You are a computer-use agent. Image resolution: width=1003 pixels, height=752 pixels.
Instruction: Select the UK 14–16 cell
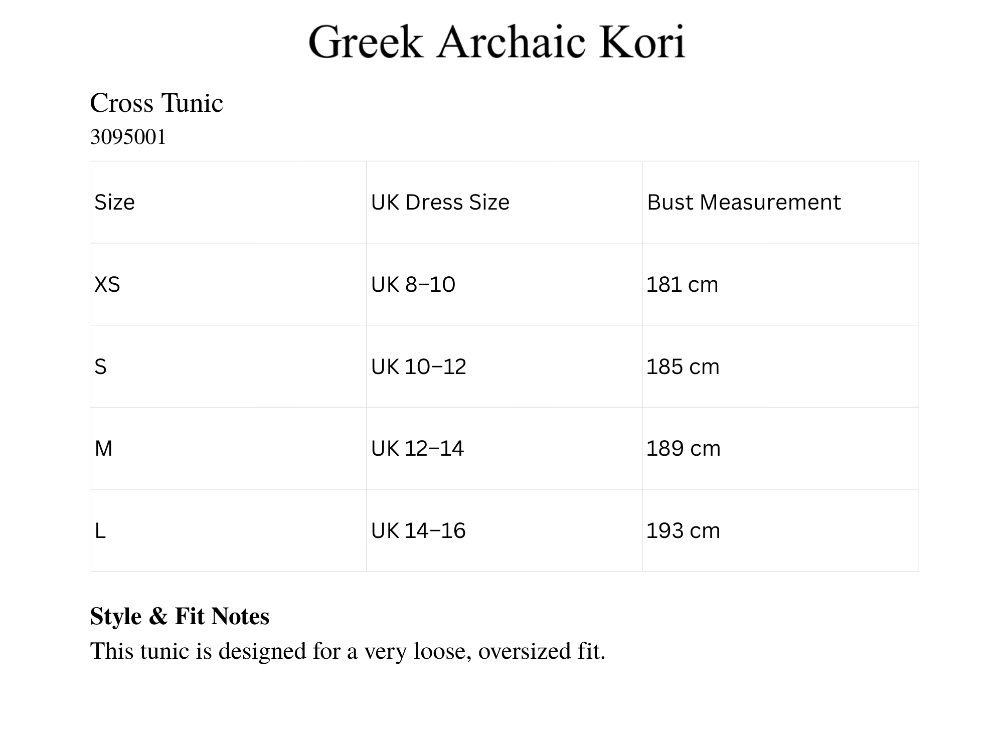tap(418, 531)
